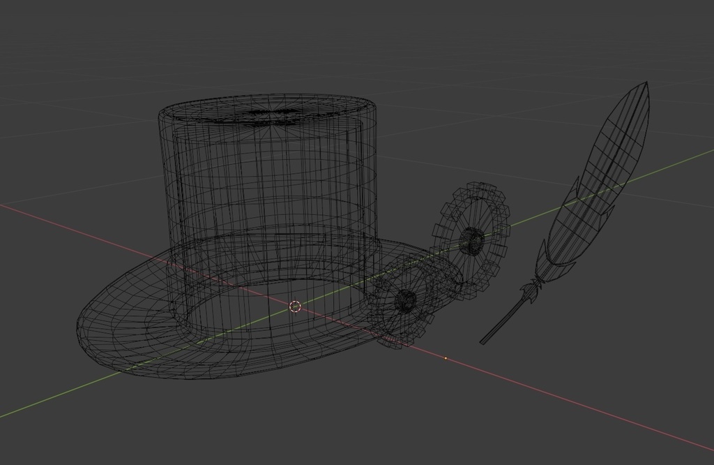The height and width of the screenshot is (465, 714).
Task: Select the lower gear on hat brim
Action: (x=404, y=301)
